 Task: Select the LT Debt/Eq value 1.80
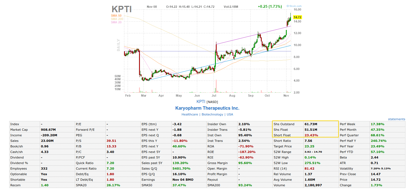(x=110, y=180)
